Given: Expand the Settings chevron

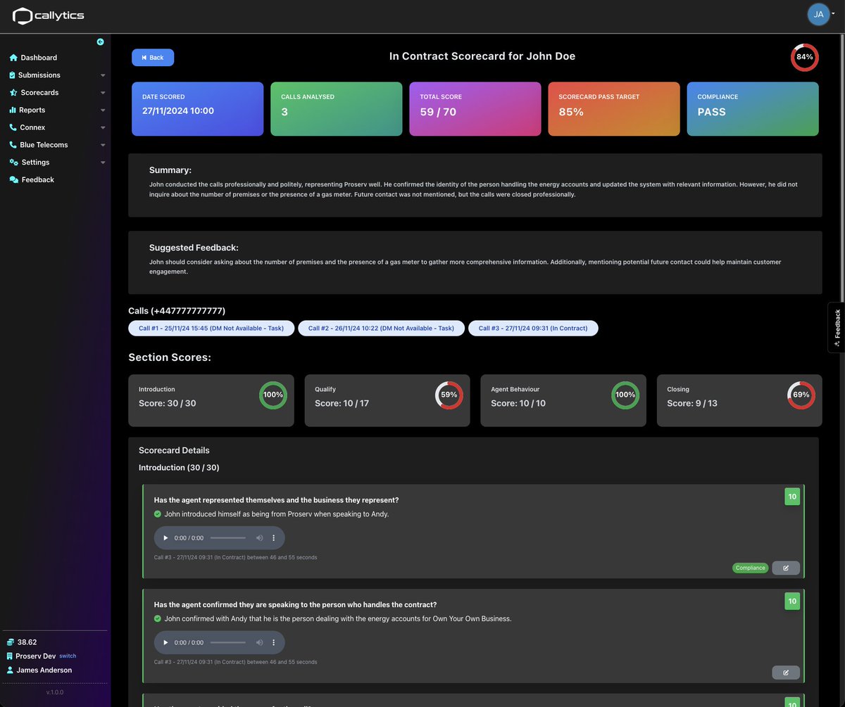Looking at the screenshot, I should pyautogui.click(x=103, y=163).
